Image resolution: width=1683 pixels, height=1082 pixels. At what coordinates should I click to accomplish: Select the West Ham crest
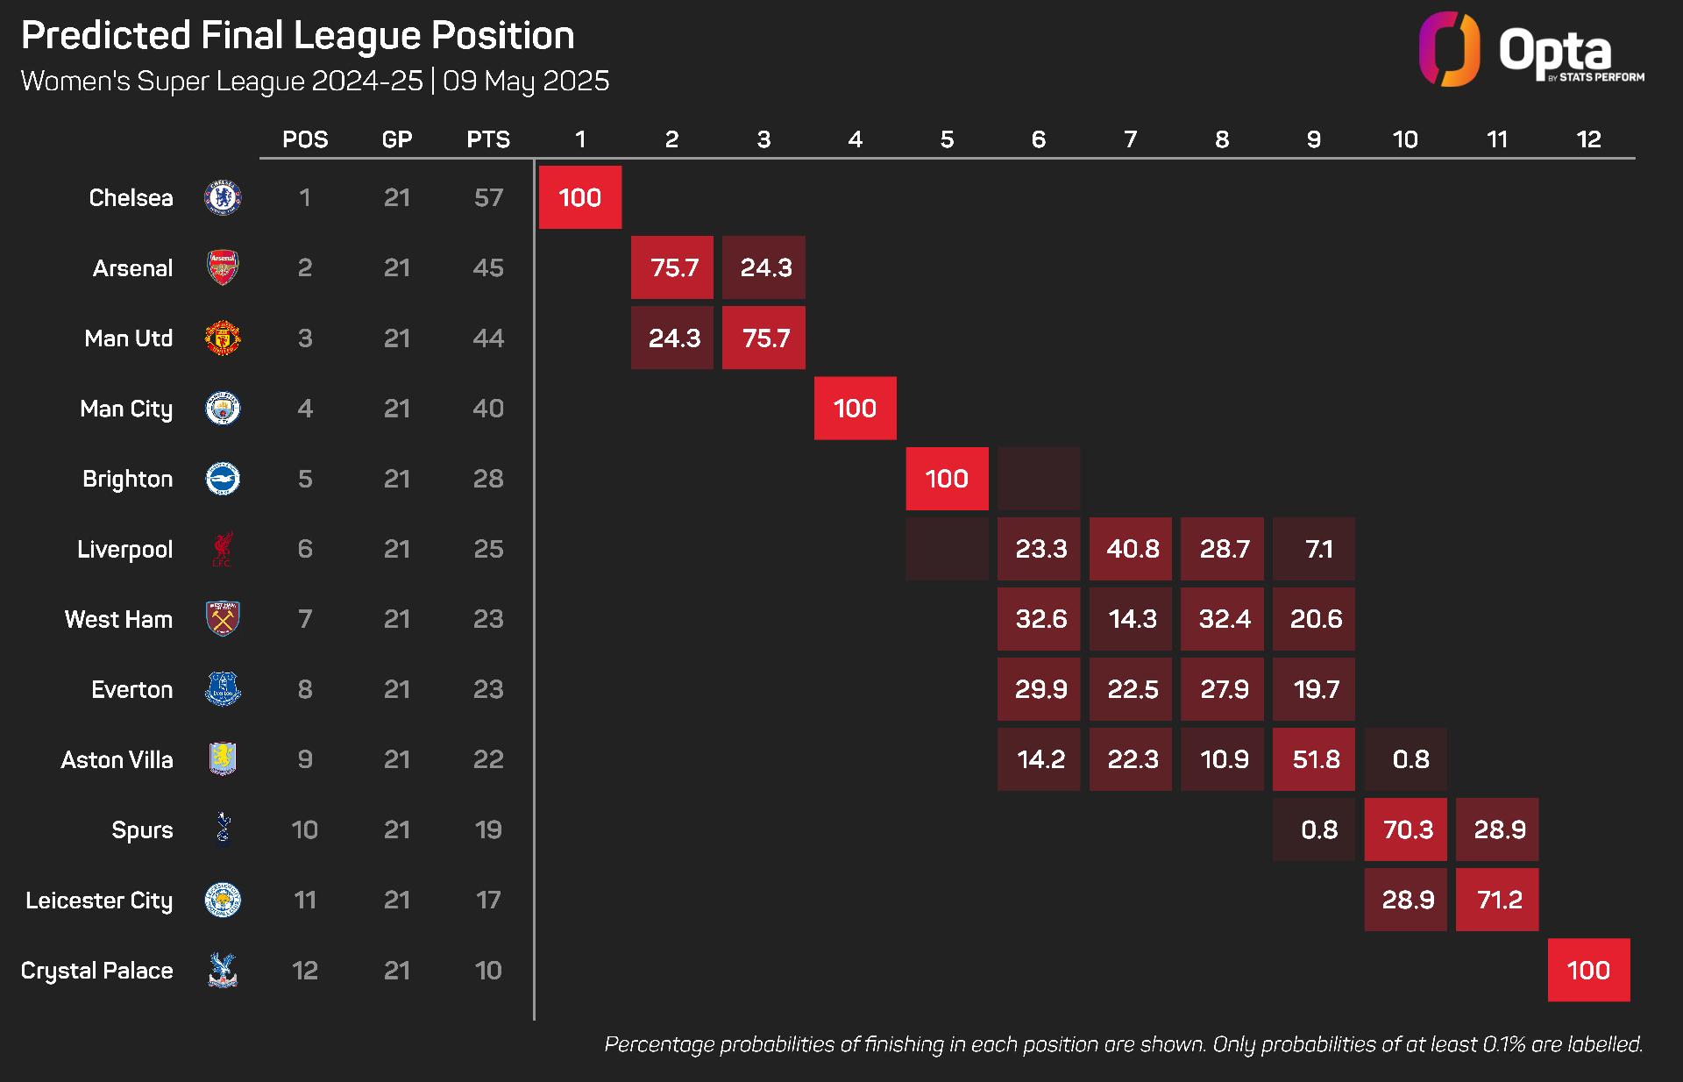pyautogui.click(x=223, y=619)
